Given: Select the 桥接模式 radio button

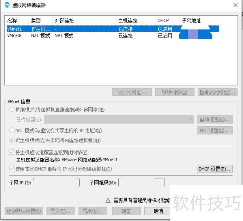Looking at the screenshot, I should coord(12,110).
